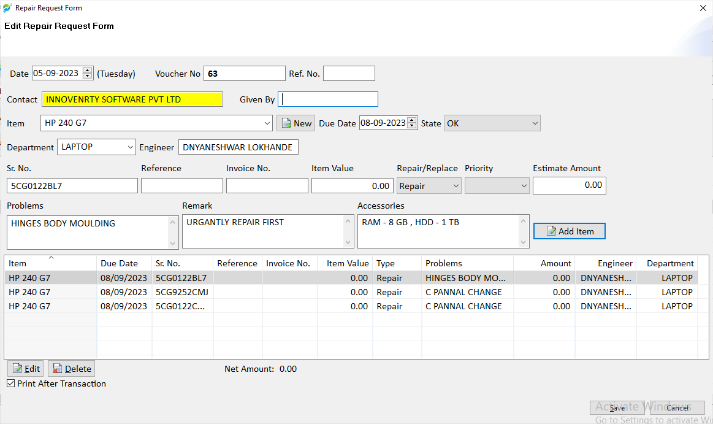713x424 pixels.
Task: Click the Edit icon below the grid
Action: [x=17, y=368]
